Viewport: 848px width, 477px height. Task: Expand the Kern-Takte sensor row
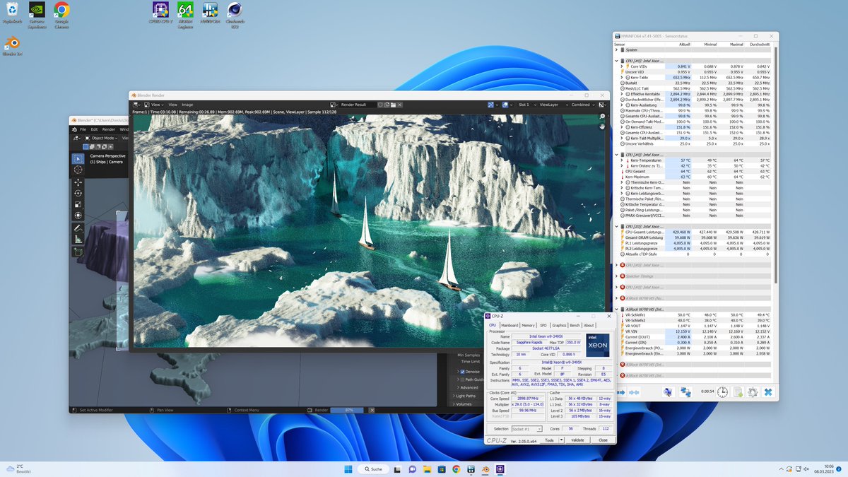622,77
